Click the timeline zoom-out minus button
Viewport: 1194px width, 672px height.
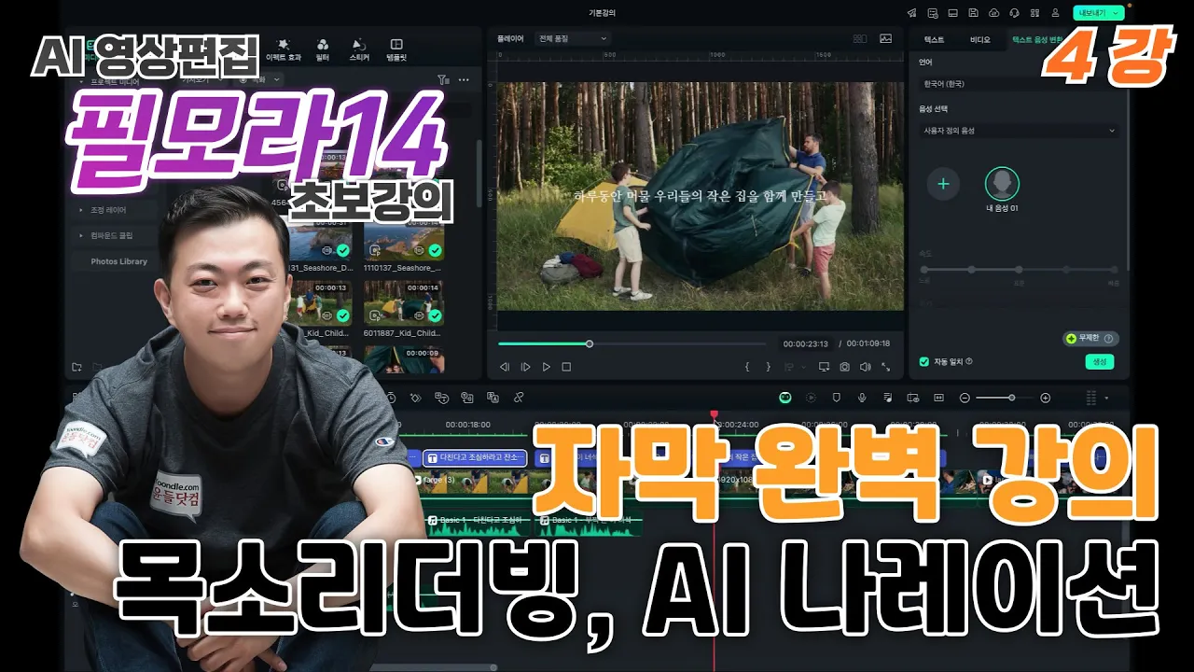point(965,398)
